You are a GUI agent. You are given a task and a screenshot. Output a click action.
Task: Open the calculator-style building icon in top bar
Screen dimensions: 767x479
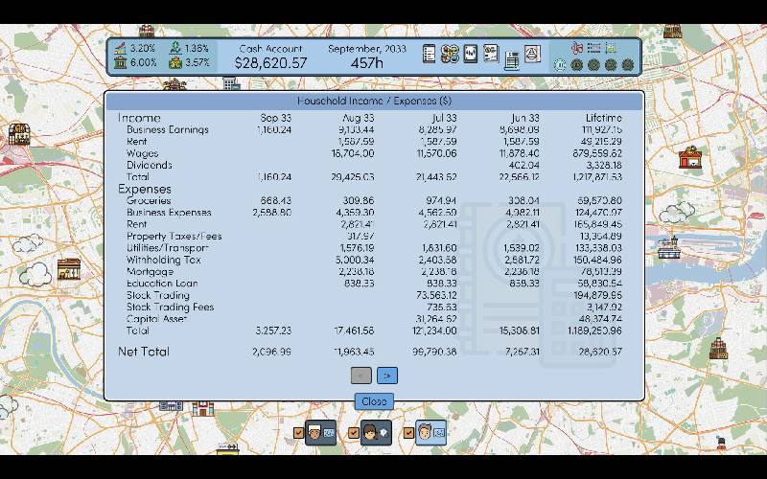click(512, 58)
